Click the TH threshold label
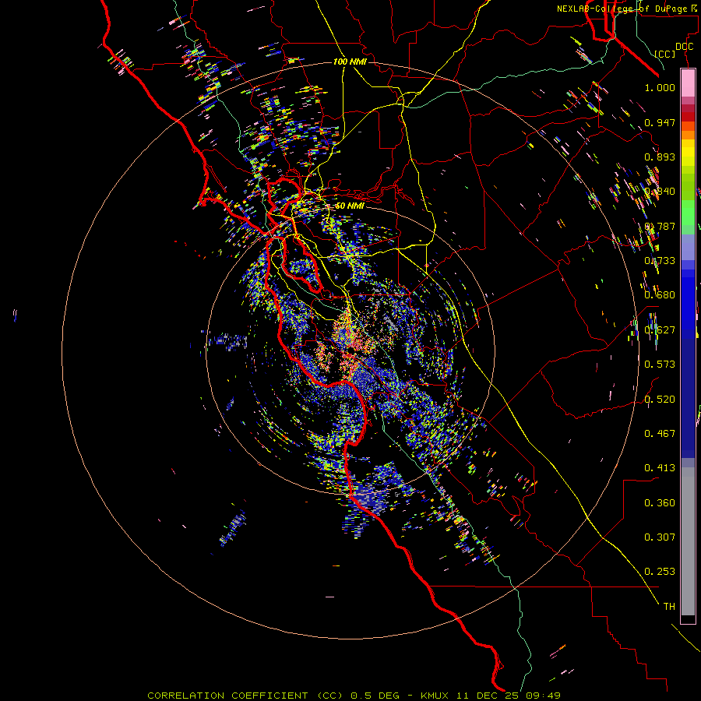This screenshot has width=701, height=701. [669, 607]
